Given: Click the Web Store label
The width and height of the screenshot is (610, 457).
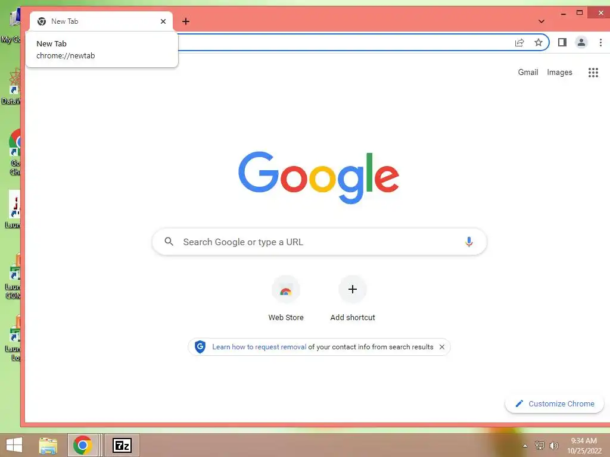Looking at the screenshot, I should 286,318.
